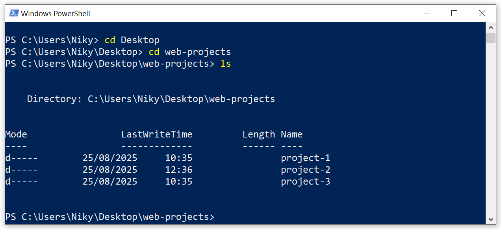
Task: Click the cd Desktop command text
Action: (132, 40)
